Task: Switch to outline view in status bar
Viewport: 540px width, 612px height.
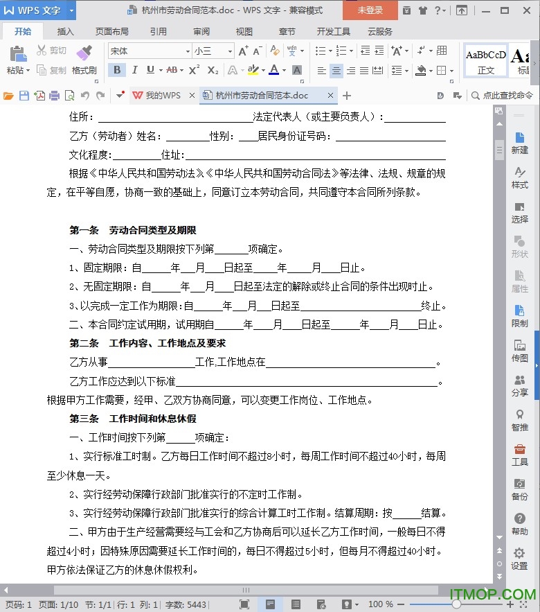Action: click(x=296, y=604)
